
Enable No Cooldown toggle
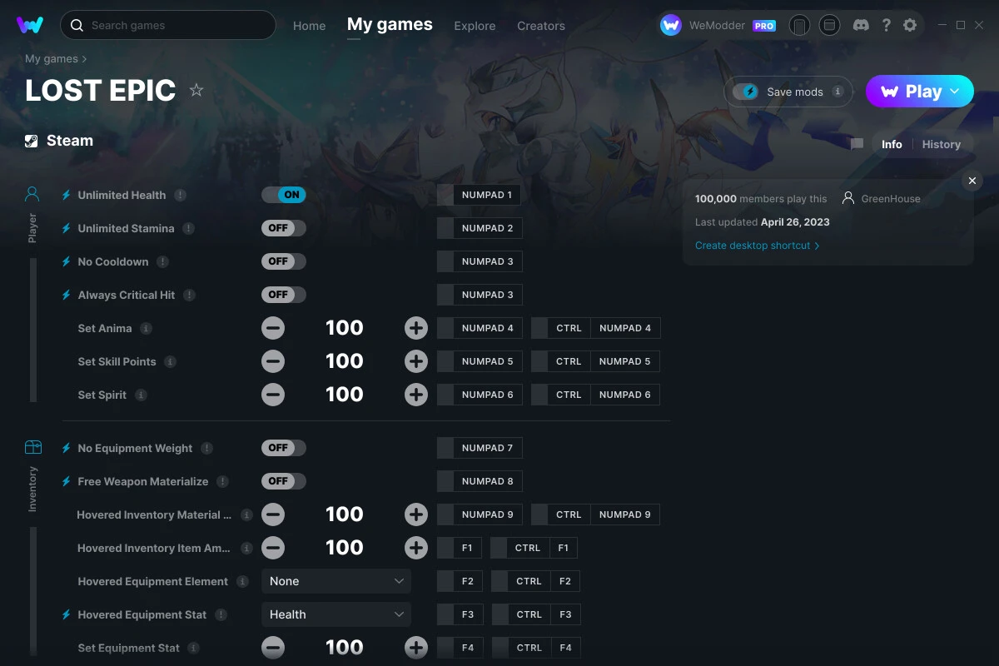click(284, 261)
